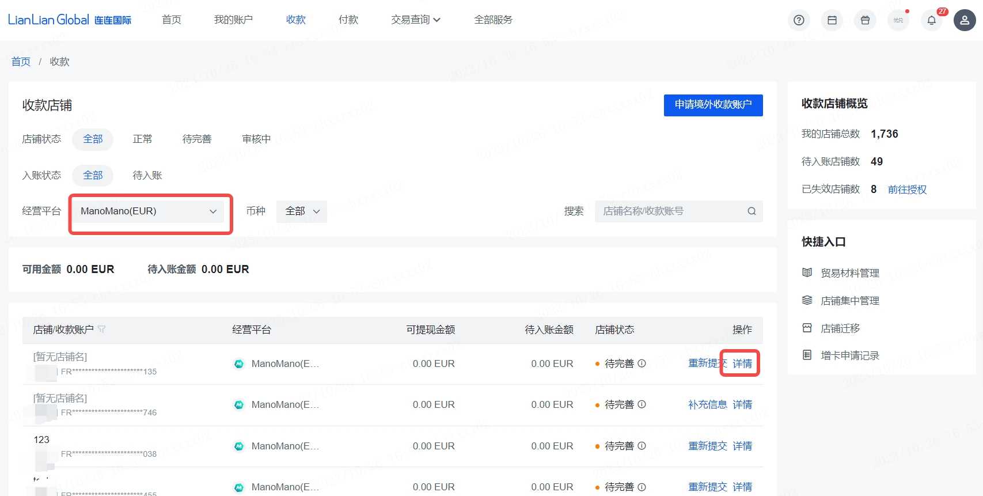983x496 pixels.
Task: Click 重新提交 for the 135 account
Action: [708, 364]
